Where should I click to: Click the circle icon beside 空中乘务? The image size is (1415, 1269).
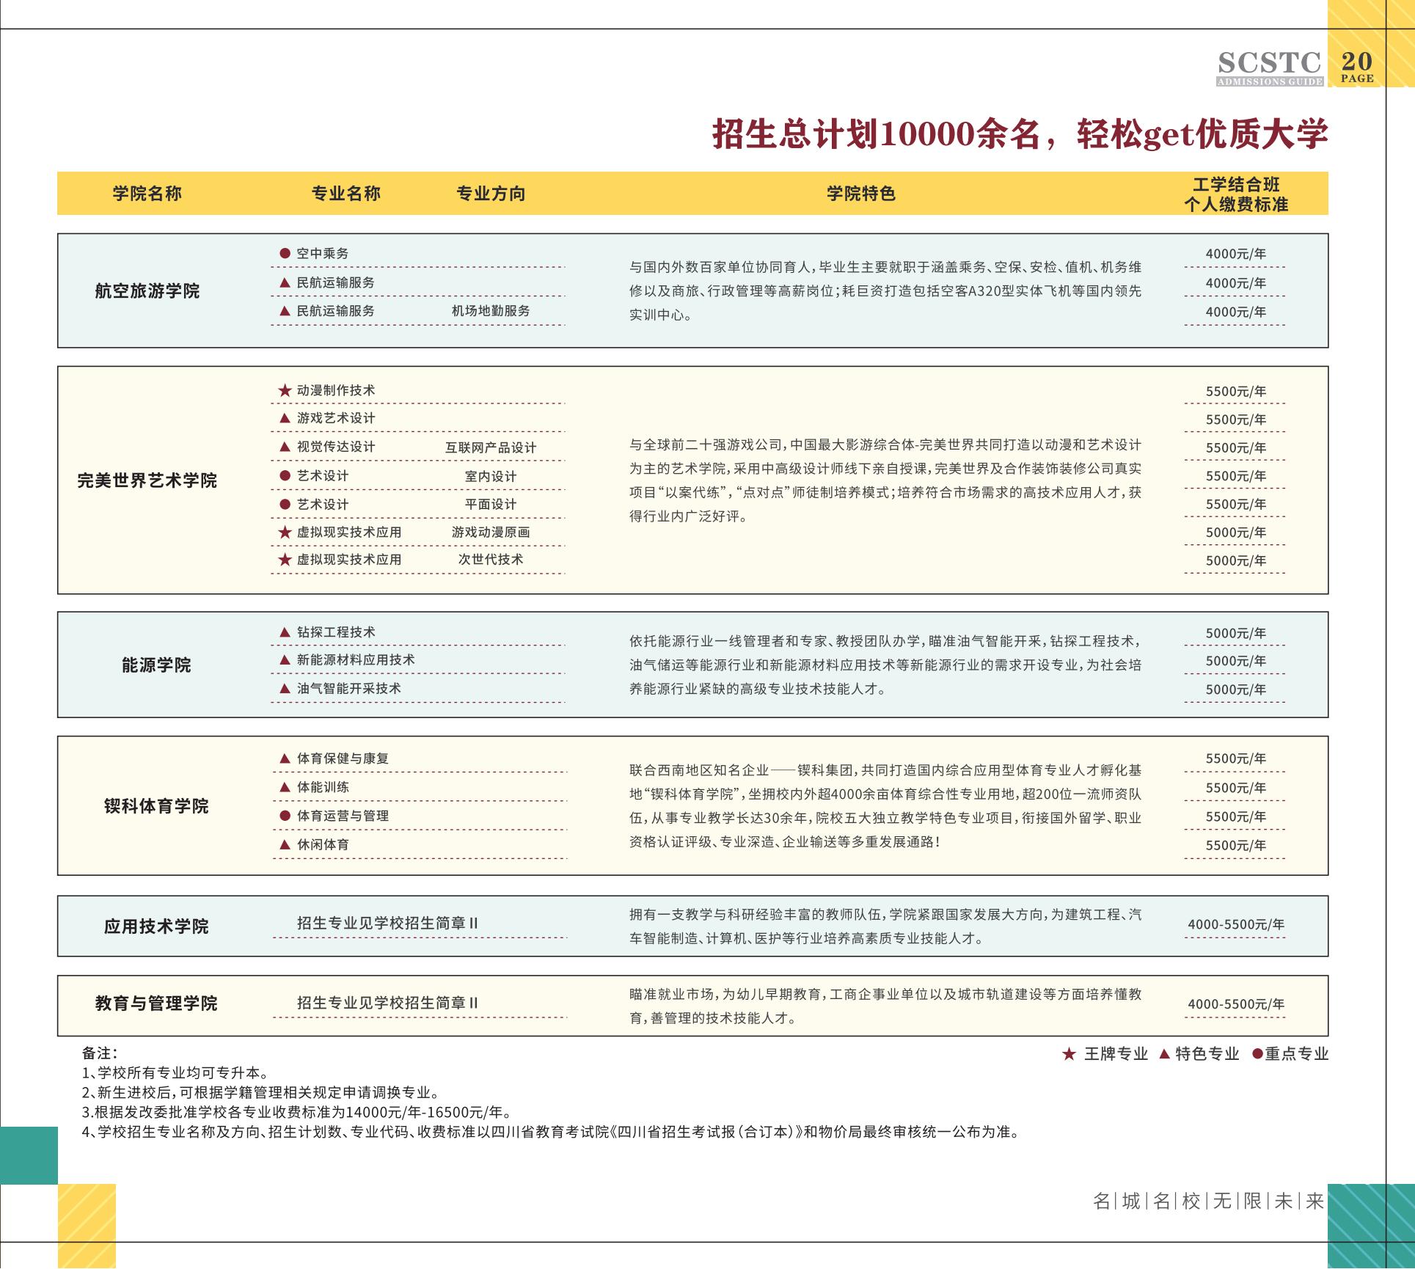[285, 253]
